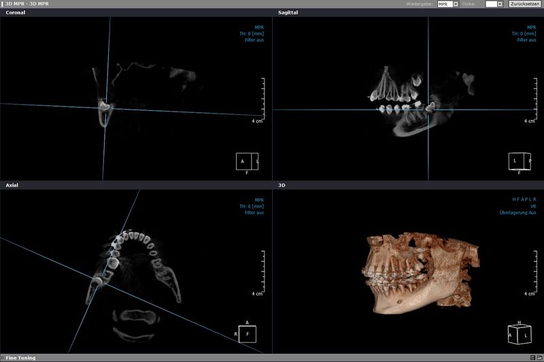Click the orientation cube in the Coronal view
Viewport: 544px width, 362px height.
(247, 162)
